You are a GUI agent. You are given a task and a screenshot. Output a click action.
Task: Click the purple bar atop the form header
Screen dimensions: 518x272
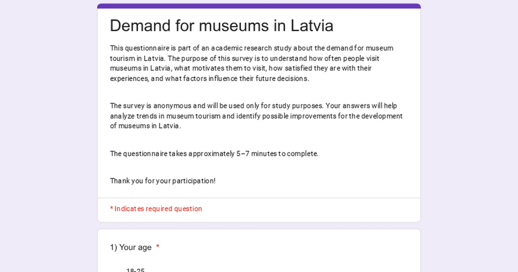(259, 6)
